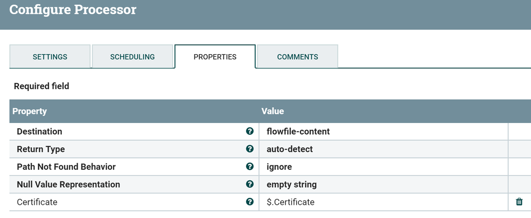Viewport: 531px width, 218px height.
Task: Change the ignore Path Not Found value
Action: tap(383, 167)
